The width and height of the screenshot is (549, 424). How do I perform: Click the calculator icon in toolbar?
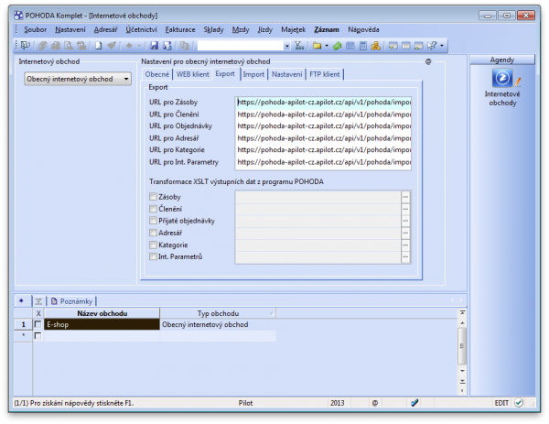(363, 46)
